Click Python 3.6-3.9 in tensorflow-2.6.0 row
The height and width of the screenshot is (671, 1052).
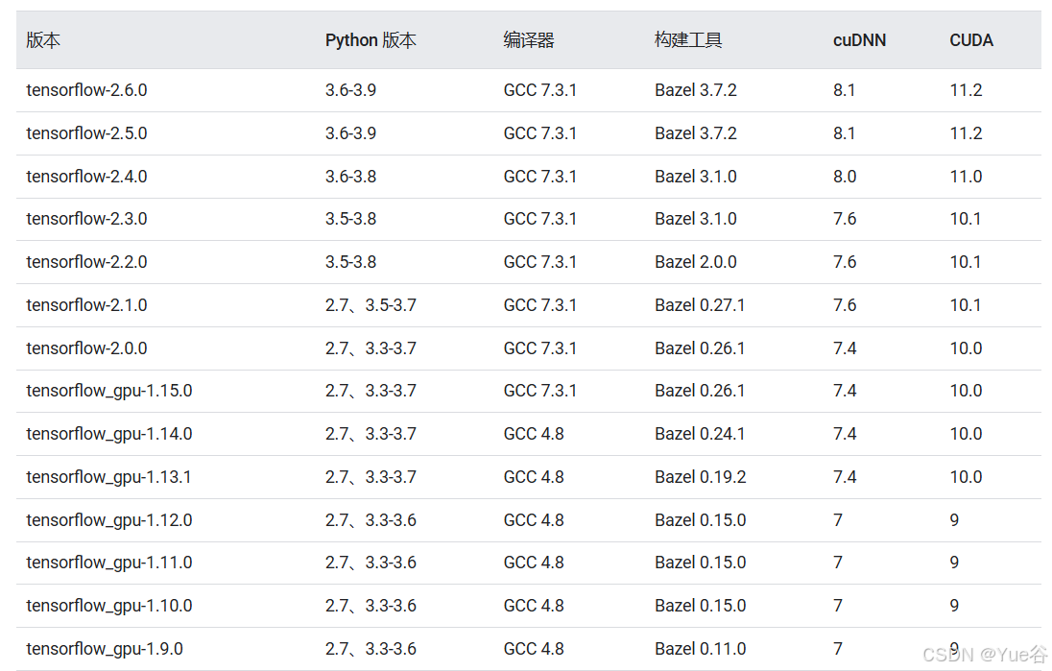351,90
